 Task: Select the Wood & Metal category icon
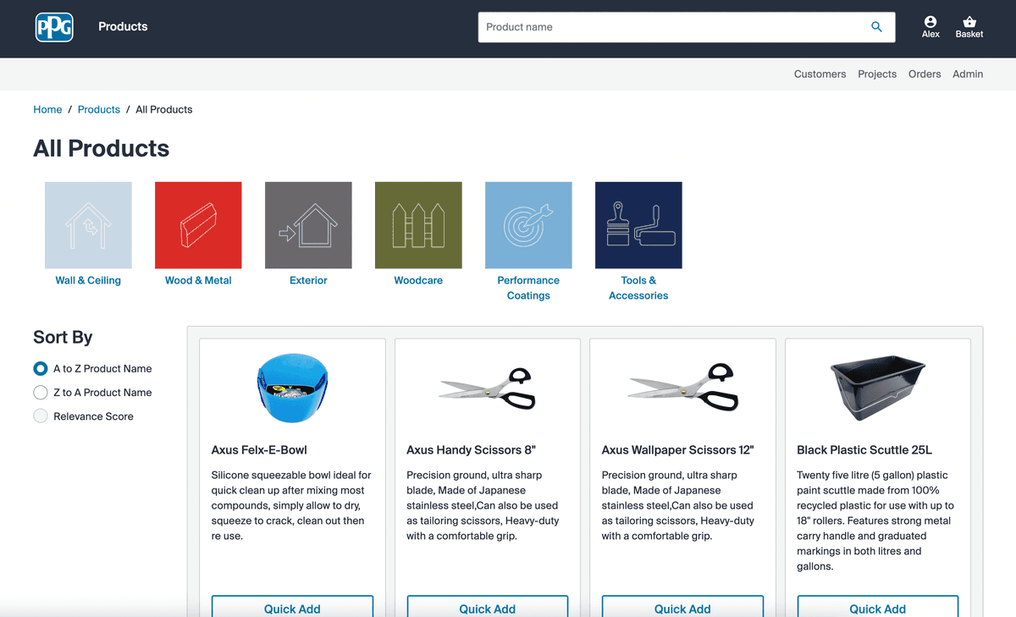198,225
